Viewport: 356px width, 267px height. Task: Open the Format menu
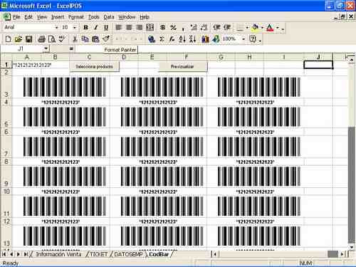[76, 17]
